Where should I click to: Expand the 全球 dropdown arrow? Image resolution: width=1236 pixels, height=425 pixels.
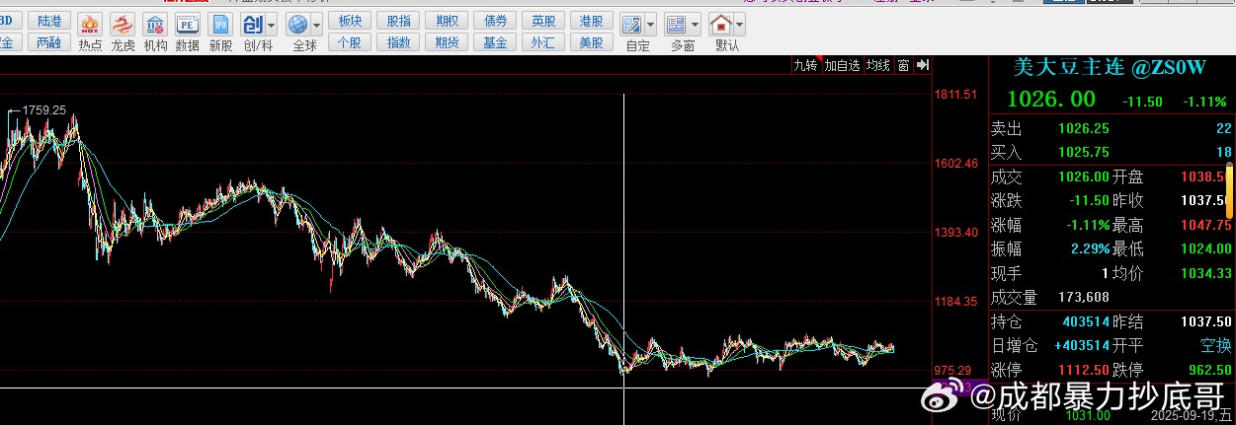316,25
